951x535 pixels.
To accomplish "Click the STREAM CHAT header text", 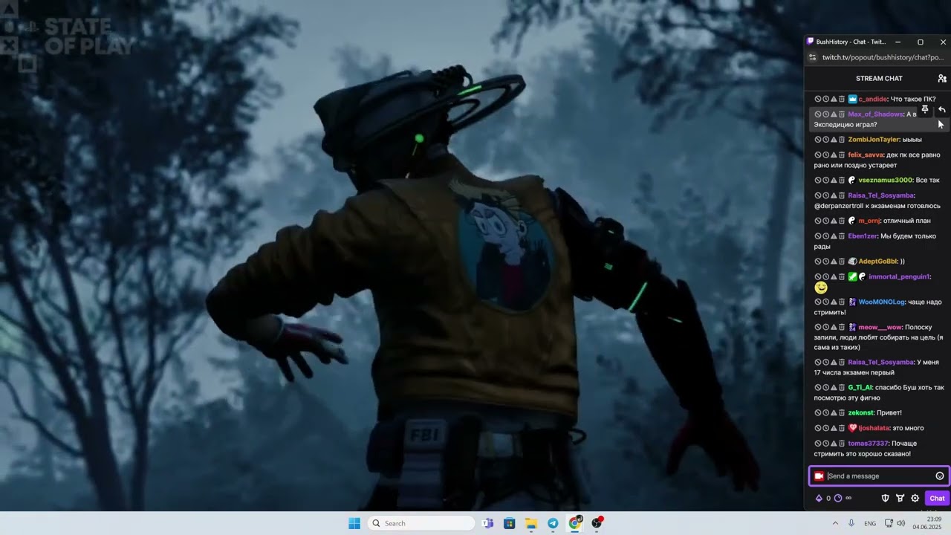I will [879, 78].
